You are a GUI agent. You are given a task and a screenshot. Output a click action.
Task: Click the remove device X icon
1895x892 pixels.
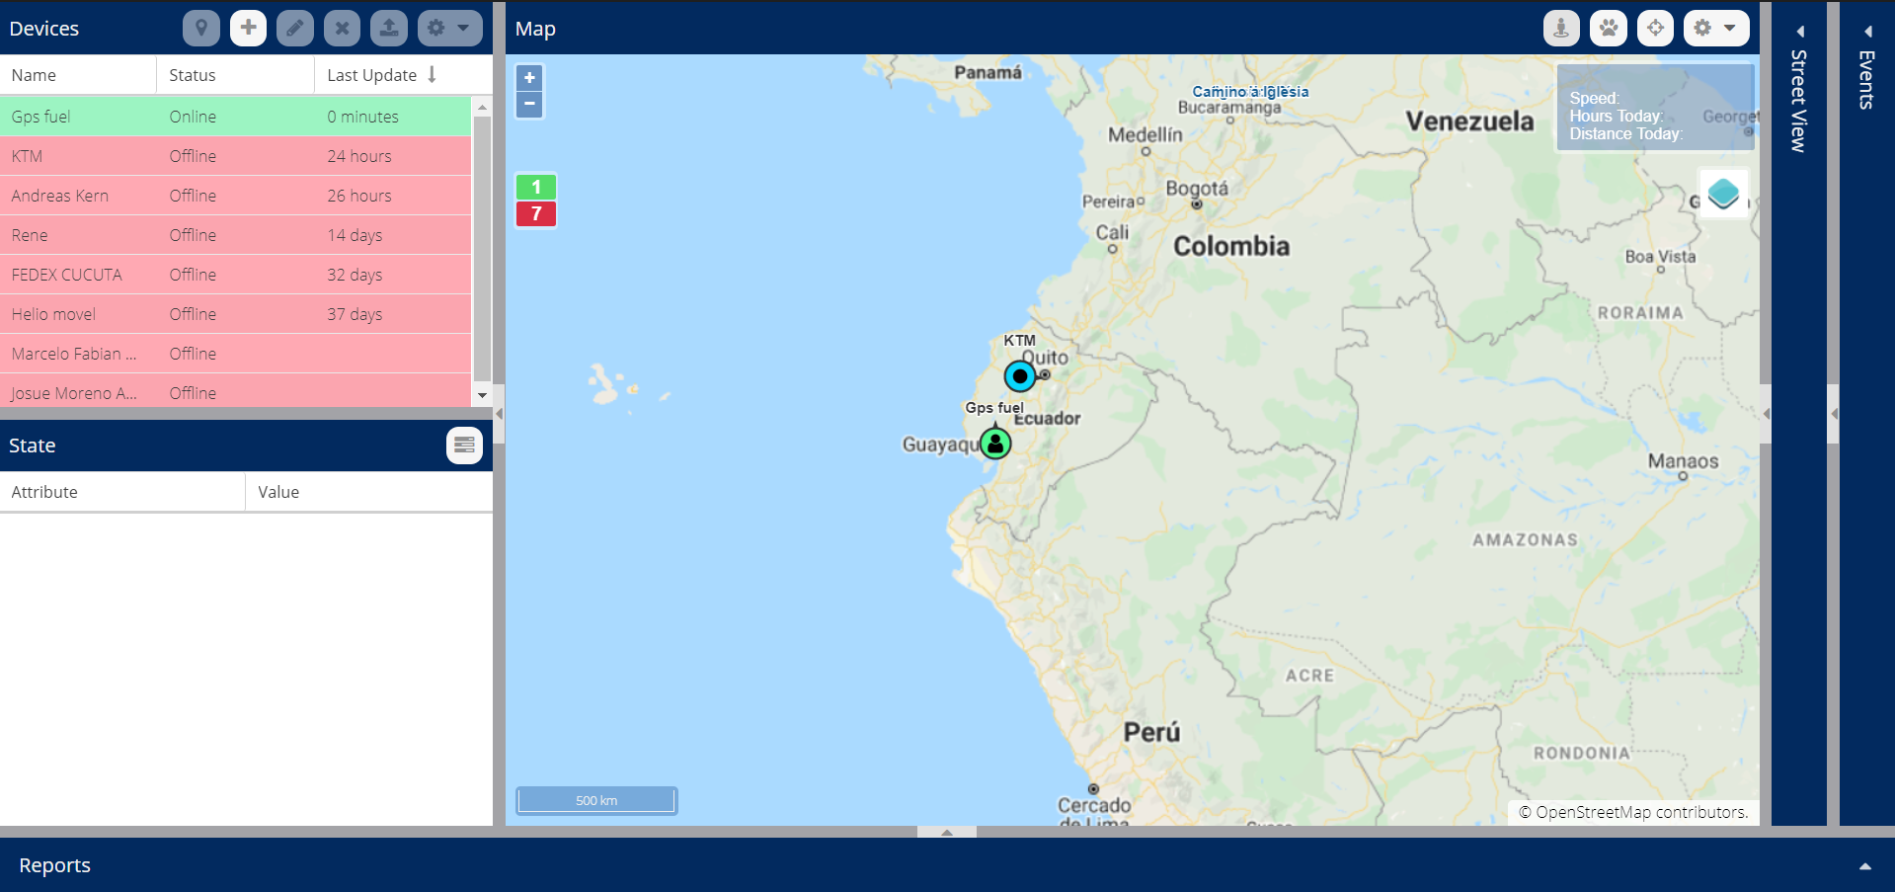pyautogui.click(x=342, y=28)
